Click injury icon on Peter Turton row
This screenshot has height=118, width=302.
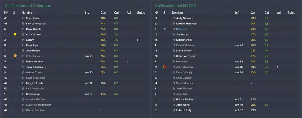pyautogui.click(x=15, y=56)
